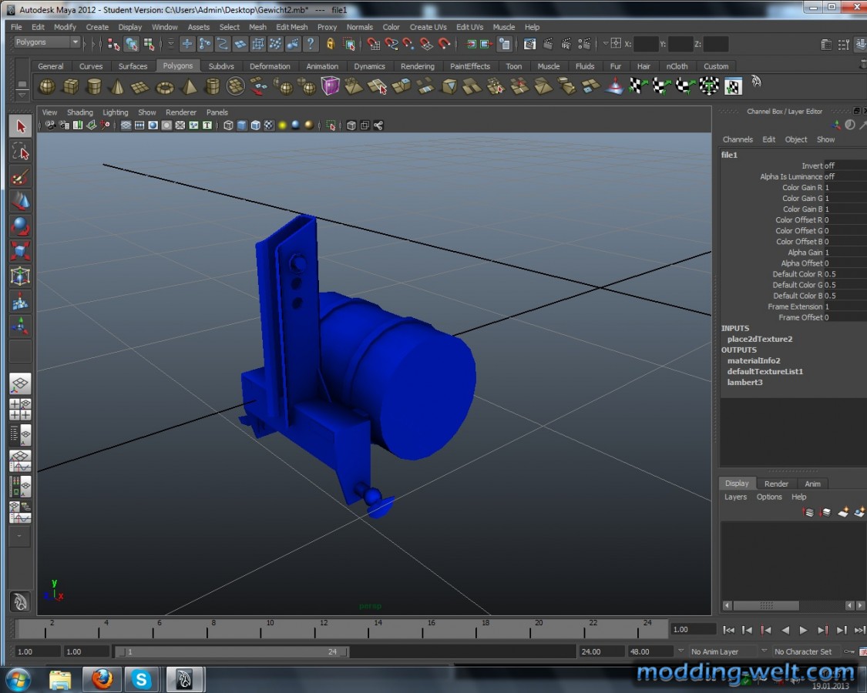The image size is (867, 693).
Task: Choose the Soft Modification tool
Action: 21,302
